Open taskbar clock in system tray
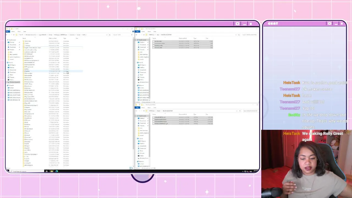The image size is (352, 198). [255, 171]
